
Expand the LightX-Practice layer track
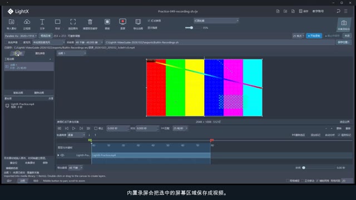(58, 156)
